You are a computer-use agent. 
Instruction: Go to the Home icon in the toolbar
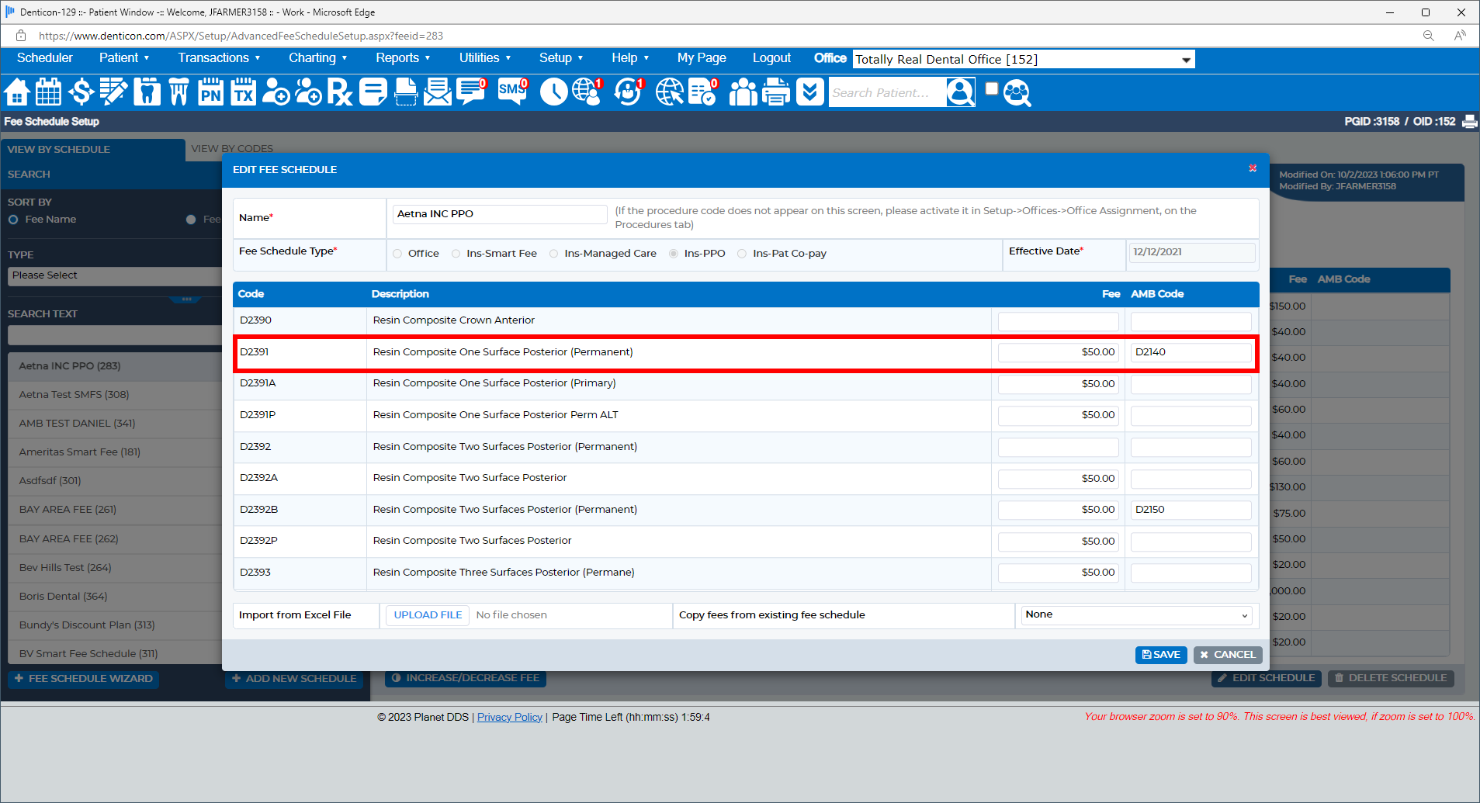[17, 92]
